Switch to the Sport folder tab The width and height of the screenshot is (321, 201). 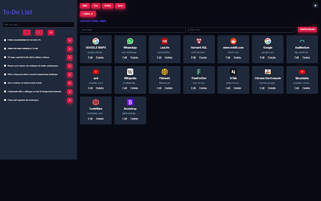(120, 6)
